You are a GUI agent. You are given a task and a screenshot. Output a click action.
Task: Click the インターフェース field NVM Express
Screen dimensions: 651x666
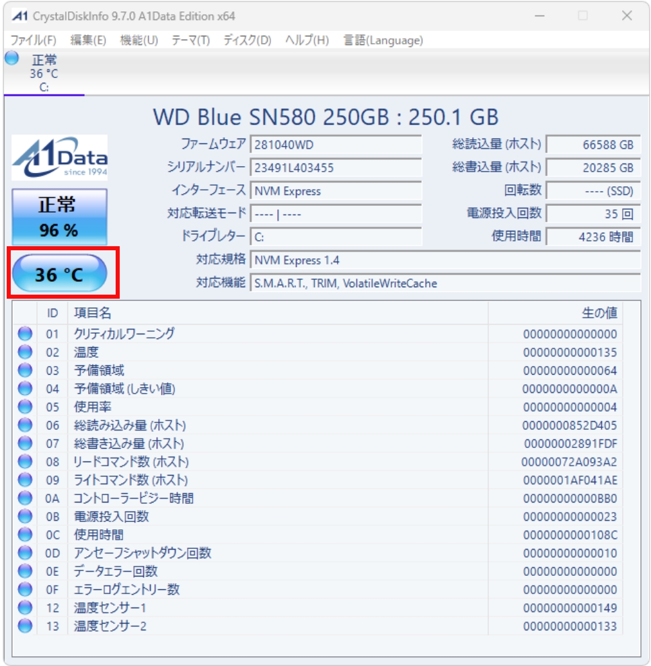[x=336, y=190]
